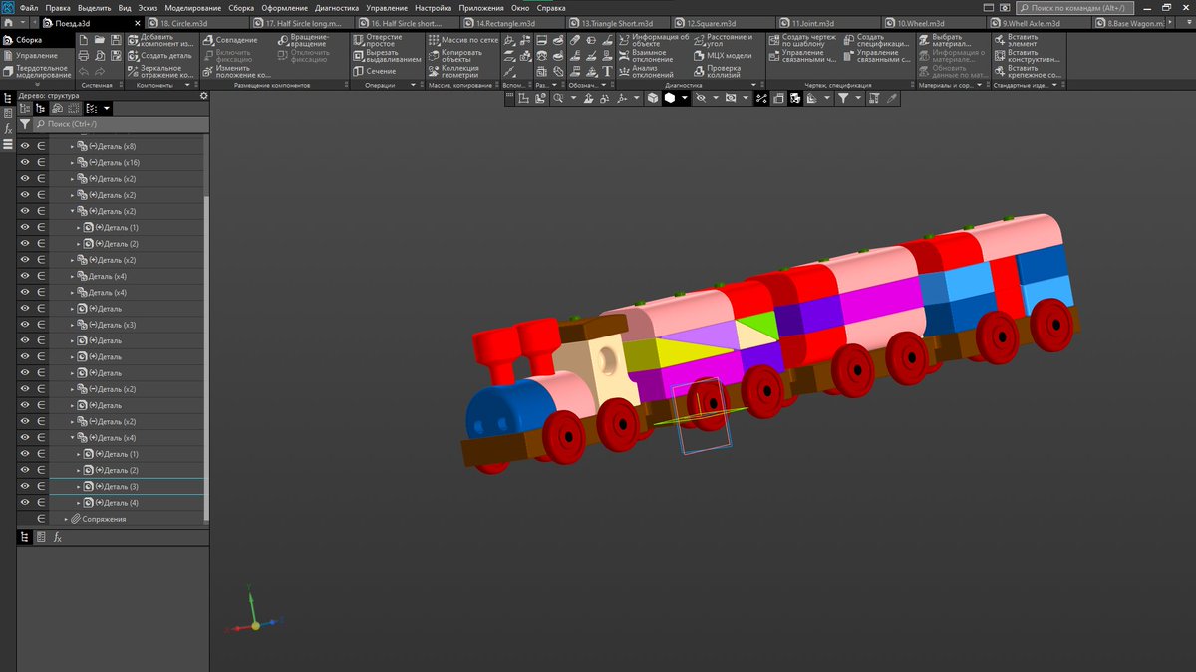
Task: Click the filter funnel icon beside tree search
Action: 24,125
